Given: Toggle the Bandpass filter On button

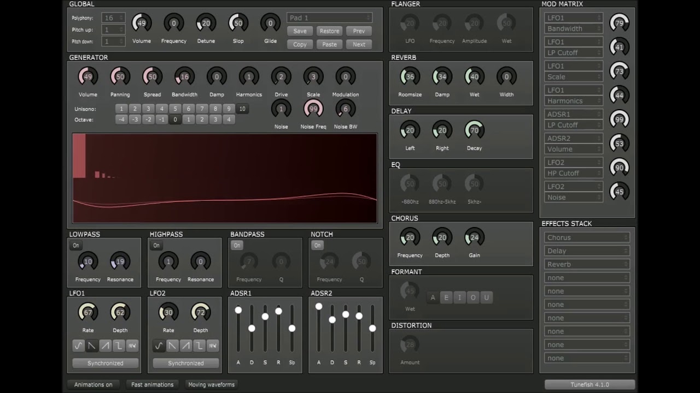Looking at the screenshot, I should click(x=237, y=246).
